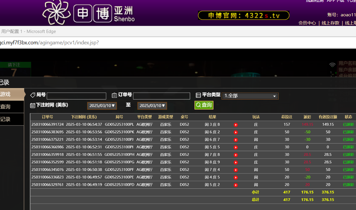356x210 pixels.
Task: Click the 申博官网 4322s.tv banner
Action: click(244, 15)
